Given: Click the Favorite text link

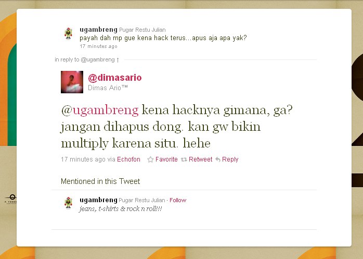Looking at the screenshot, I should 166,159.
